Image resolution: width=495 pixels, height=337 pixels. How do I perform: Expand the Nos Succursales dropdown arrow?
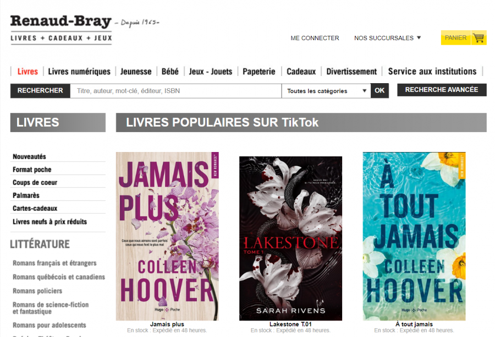tap(419, 37)
